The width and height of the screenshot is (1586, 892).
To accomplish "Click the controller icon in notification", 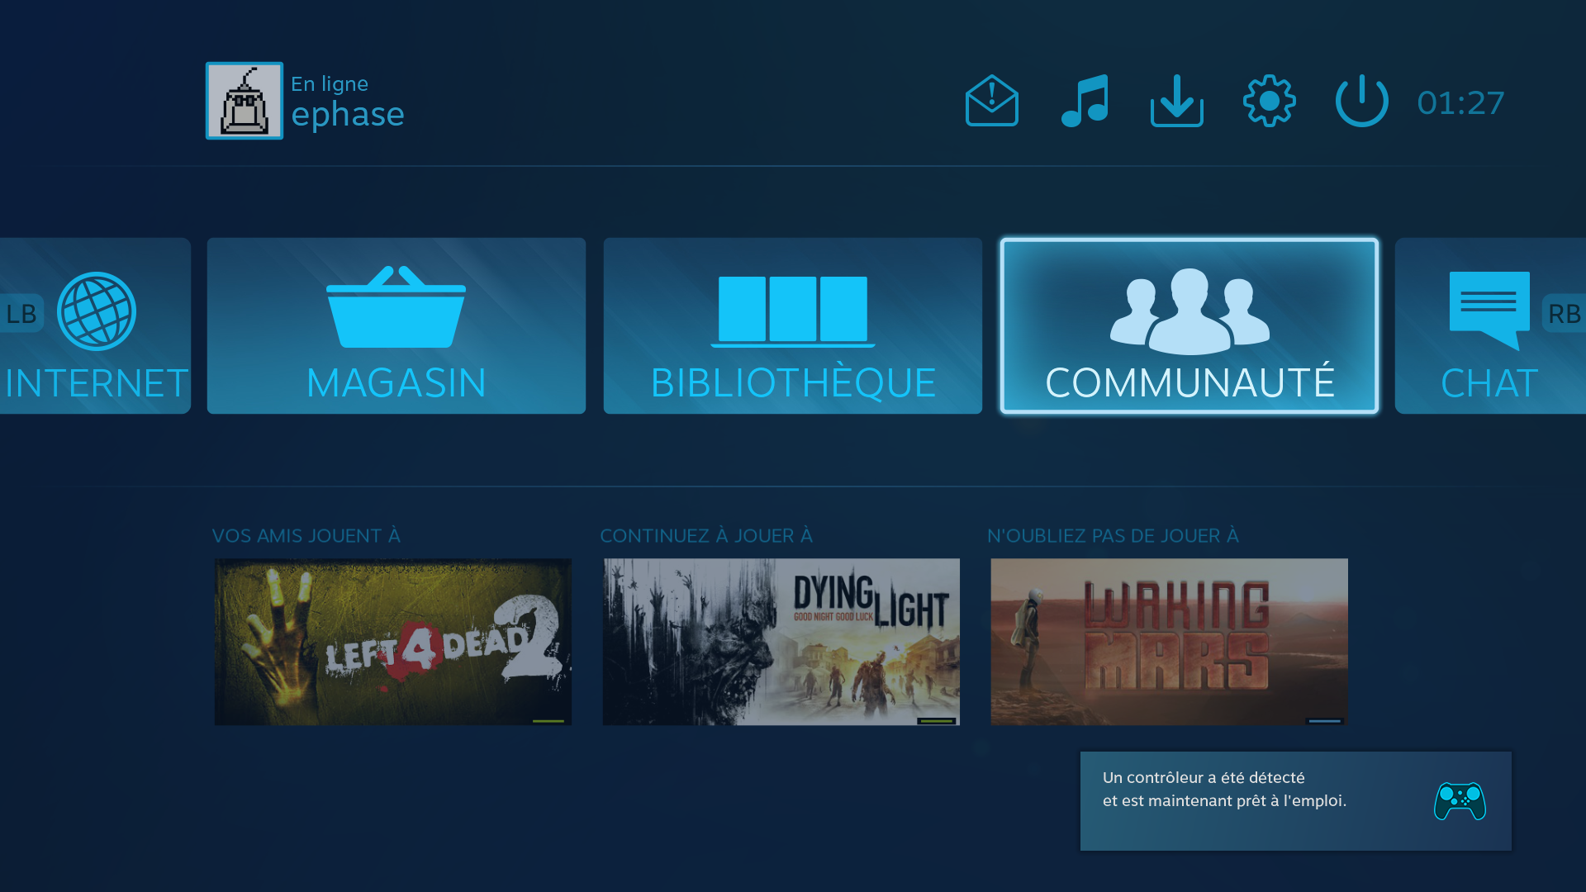I will click(1460, 801).
